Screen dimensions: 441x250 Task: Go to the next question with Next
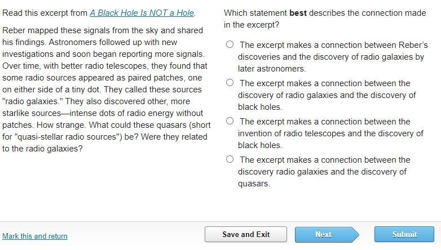(323, 234)
